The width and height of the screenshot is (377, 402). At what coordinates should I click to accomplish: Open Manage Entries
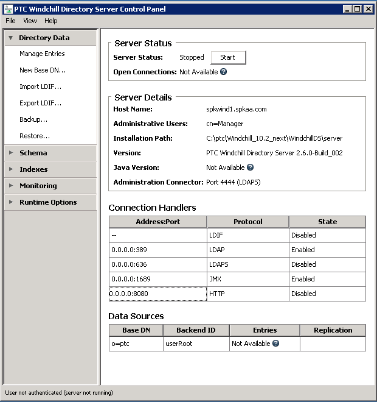click(42, 54)
